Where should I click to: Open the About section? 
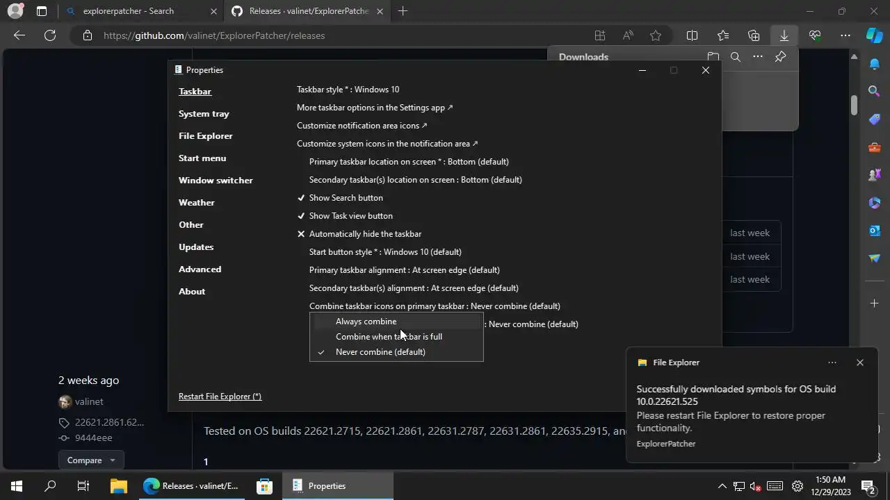[x=192, y=292]
